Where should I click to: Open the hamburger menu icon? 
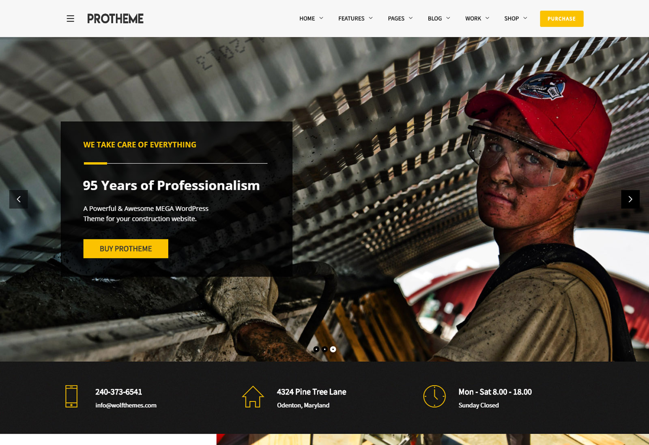[x=70, y=19]
